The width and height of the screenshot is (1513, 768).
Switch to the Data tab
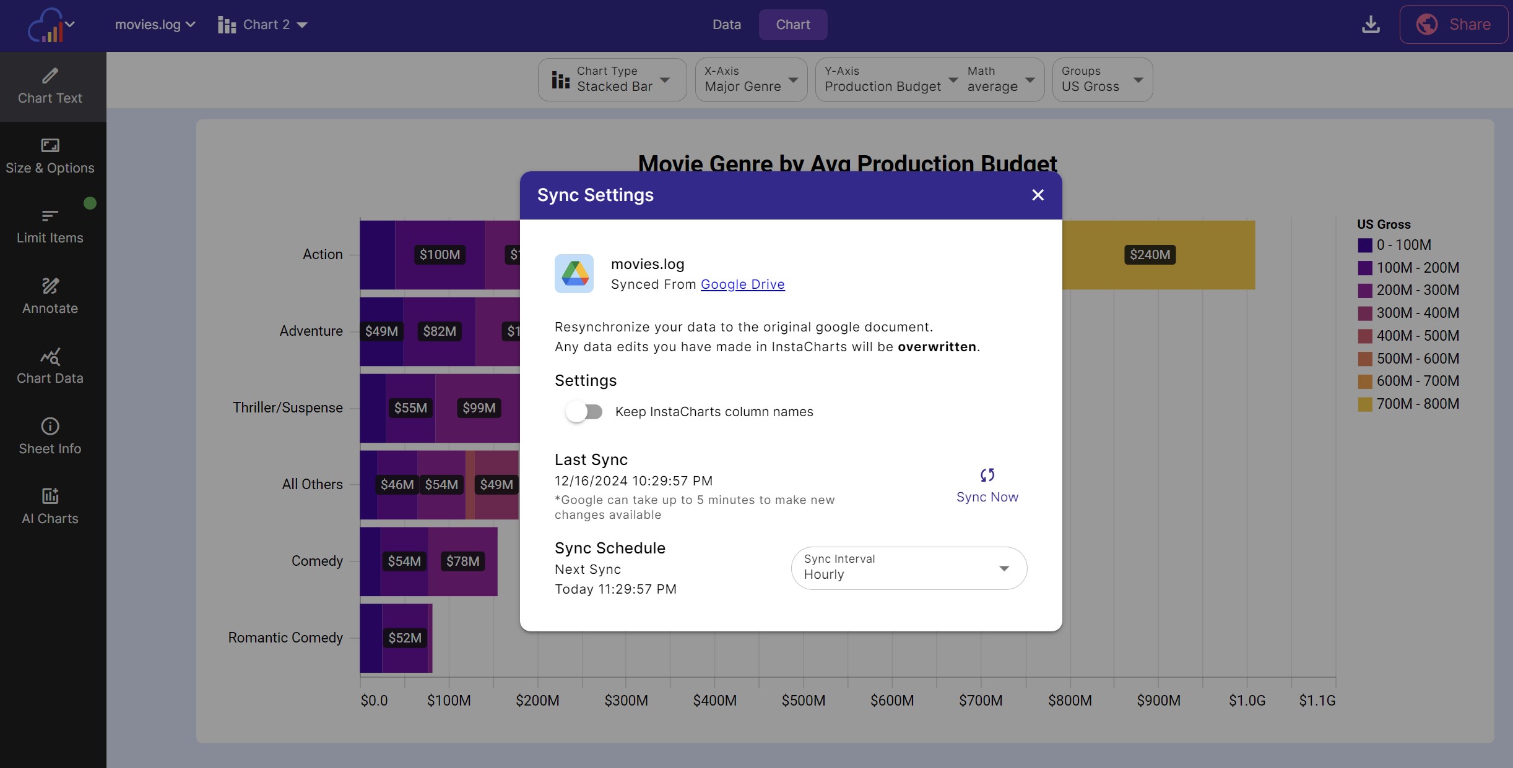(726, 25)
